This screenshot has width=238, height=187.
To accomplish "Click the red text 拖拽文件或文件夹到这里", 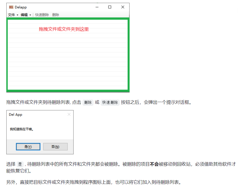I will click(x=64, y=29).
